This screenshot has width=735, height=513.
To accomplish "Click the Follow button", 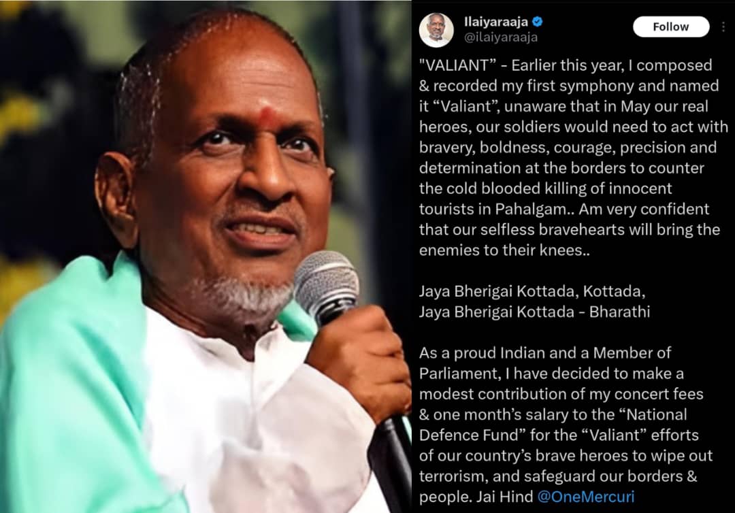I will [x=671, y=27].
